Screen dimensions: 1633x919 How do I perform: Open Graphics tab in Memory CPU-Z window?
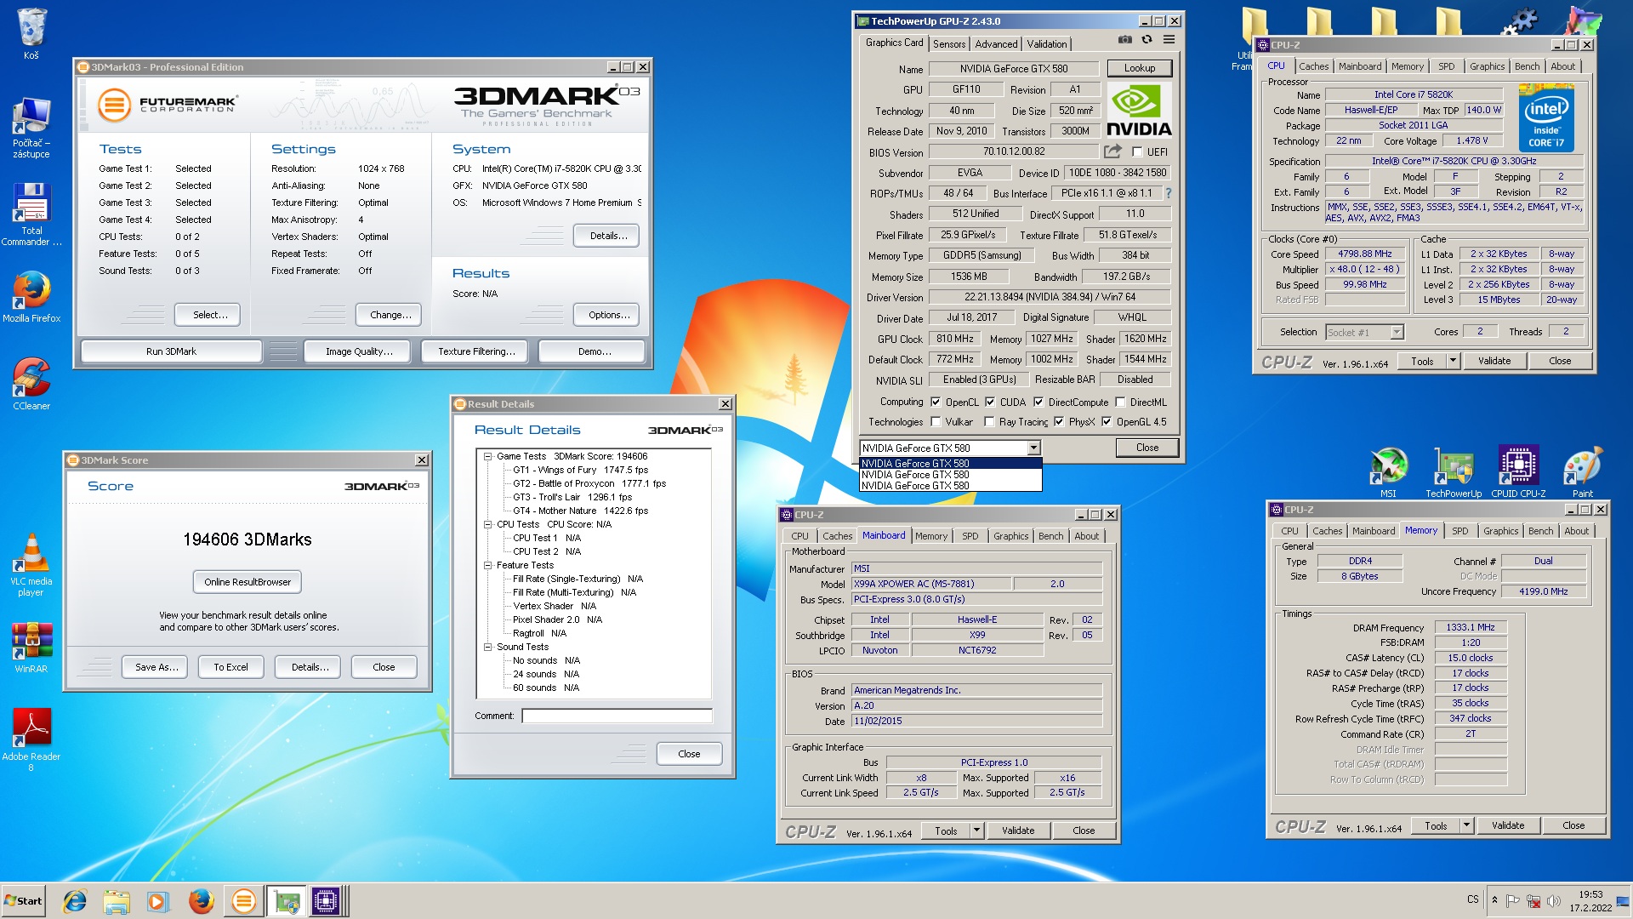pos(1500,531)
